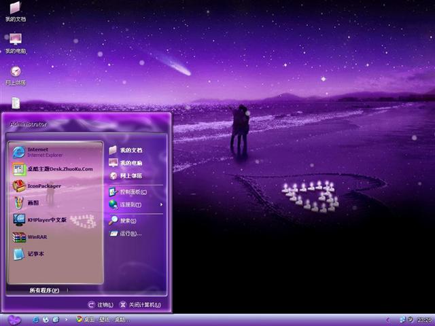This screenshot has height=326, width=435.
Task: Click the 注销(L) log off button
Action: 101,305
